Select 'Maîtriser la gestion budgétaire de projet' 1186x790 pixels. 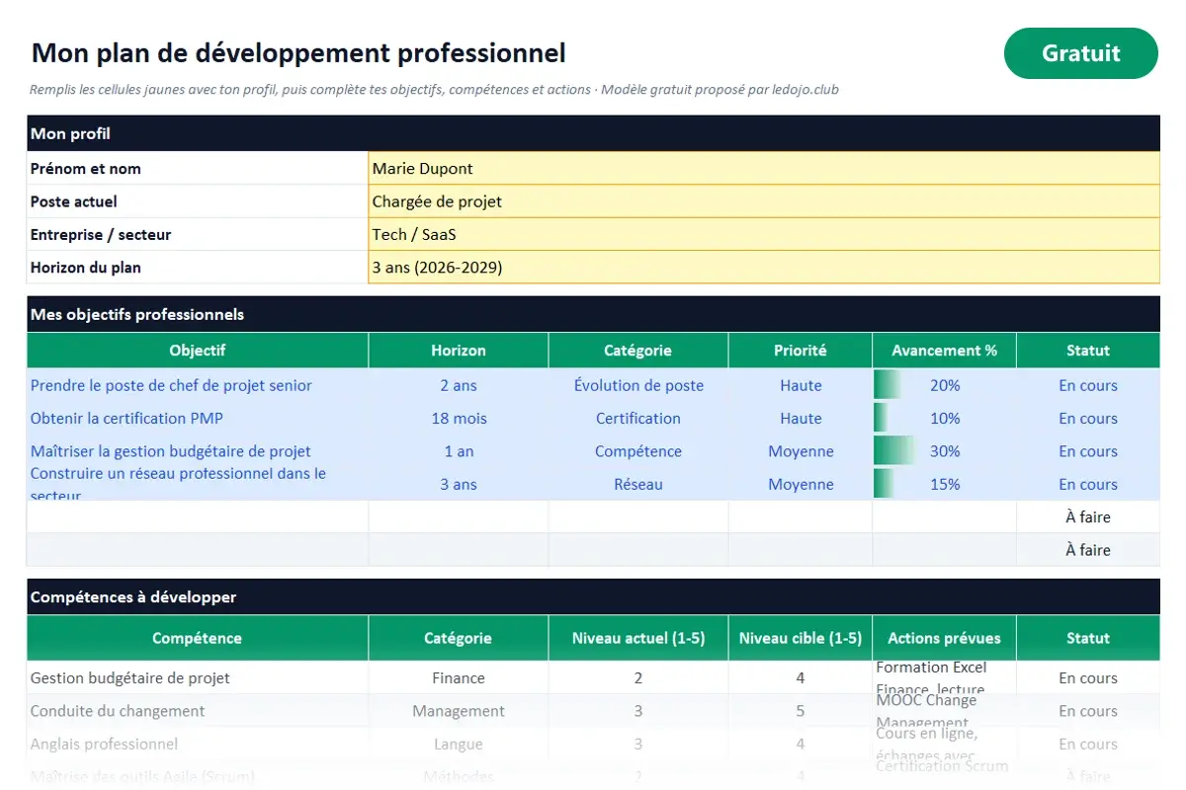(x=198, y=451)
